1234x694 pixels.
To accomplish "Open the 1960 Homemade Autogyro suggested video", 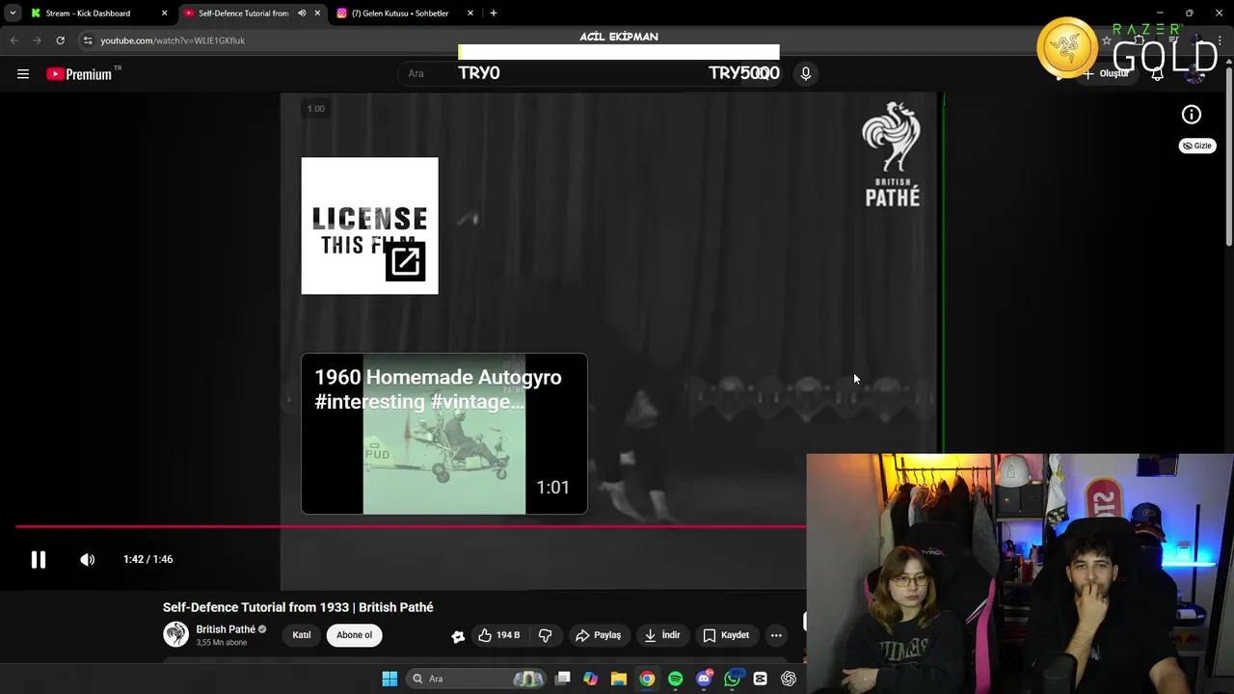I will [x=443, y=434].
